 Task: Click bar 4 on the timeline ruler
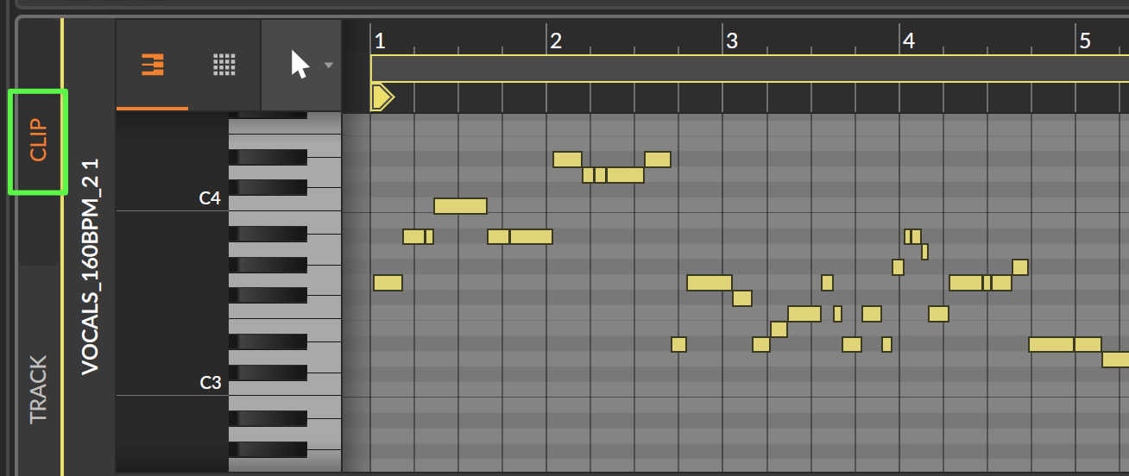(x=908, y=41)
